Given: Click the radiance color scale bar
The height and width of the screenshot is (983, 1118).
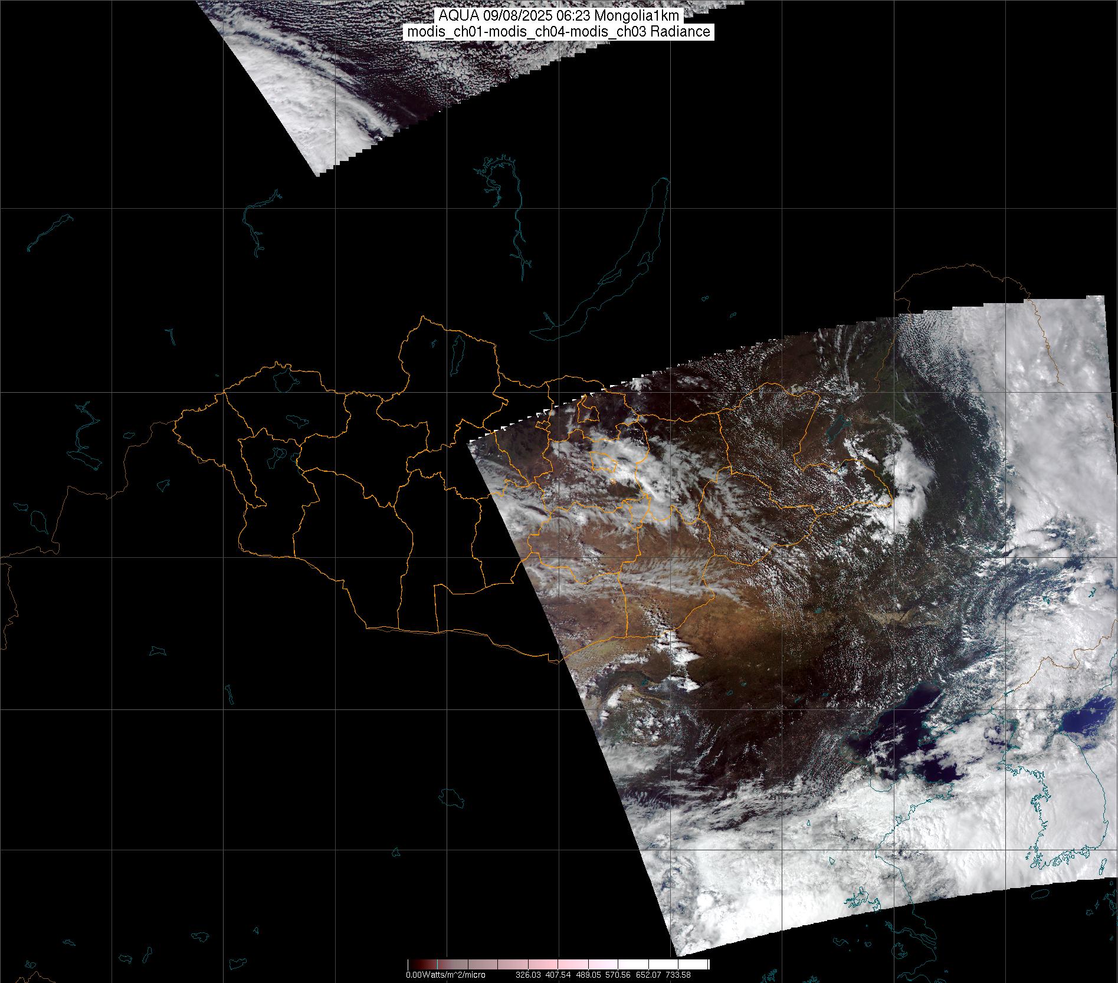Looking at the screenshot, I should point(558,964).
